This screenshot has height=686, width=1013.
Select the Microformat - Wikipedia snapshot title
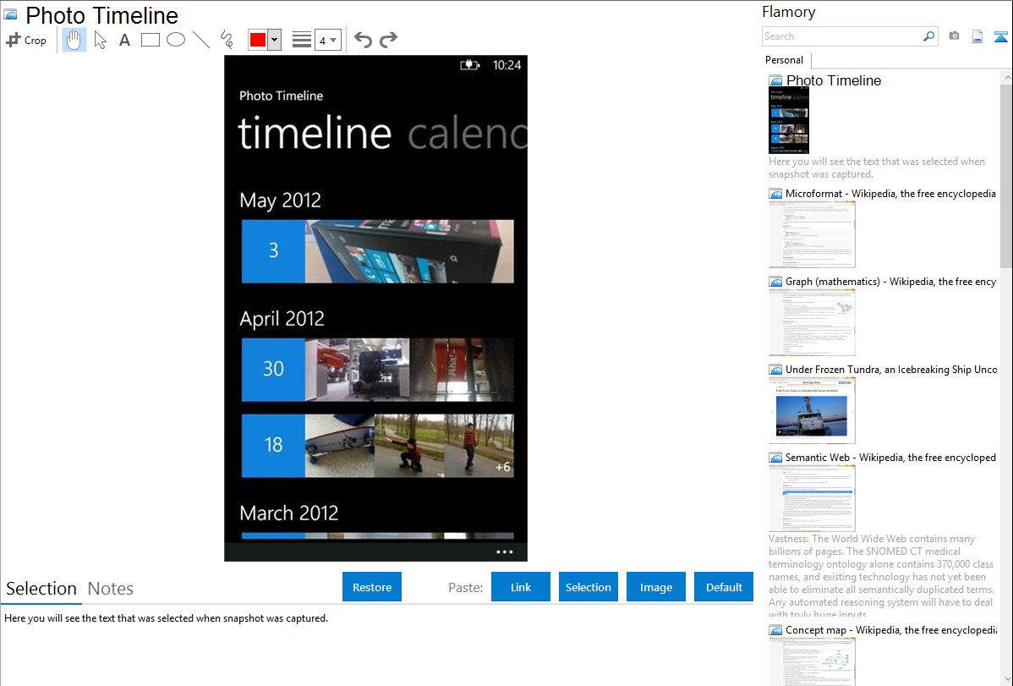coord(891,194)
